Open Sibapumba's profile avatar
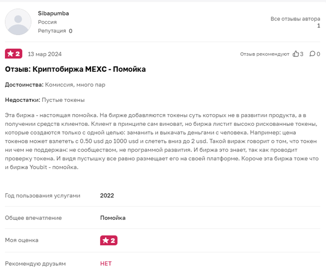326x275 pixels. tap(18, 22)
